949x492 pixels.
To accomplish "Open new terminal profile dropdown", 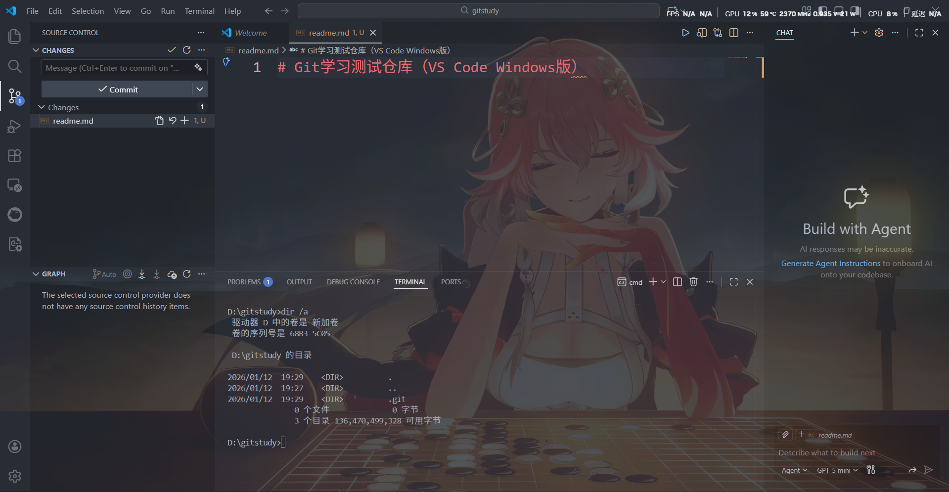I will point(663,282).
